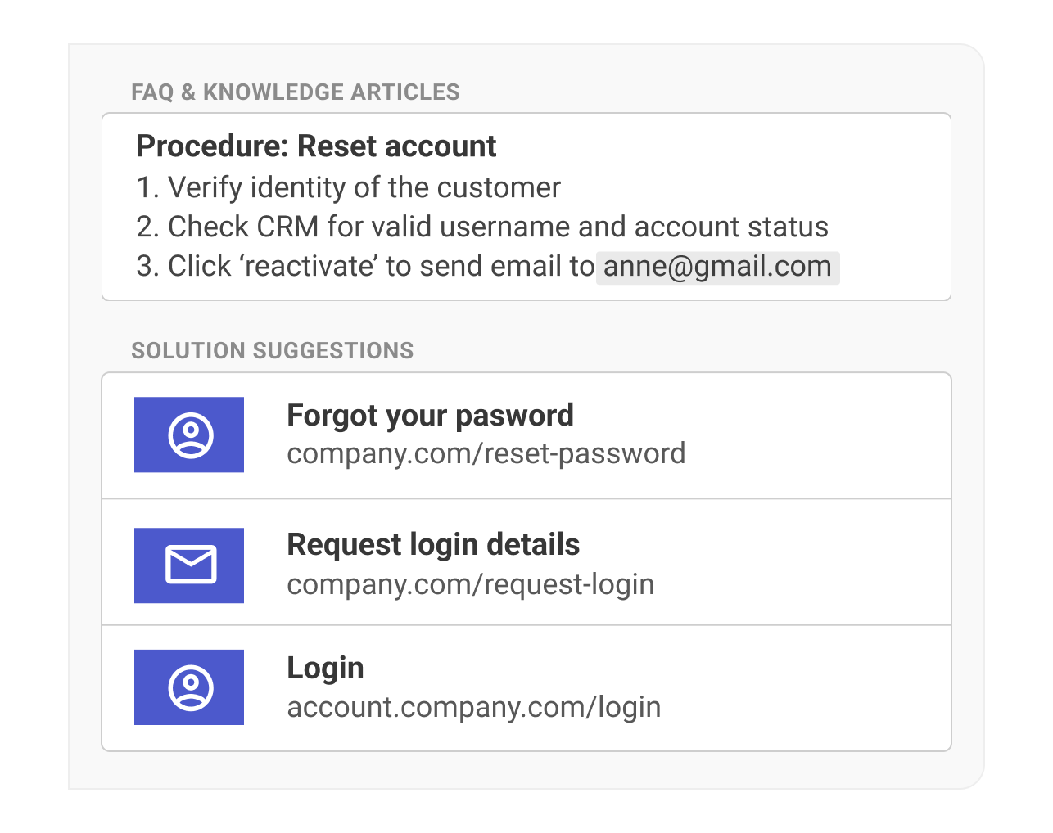Image resolution: width=1053 pixels, height=833 pixels.
Task: Click the envelope icon for Request login details
Action: 189,565
